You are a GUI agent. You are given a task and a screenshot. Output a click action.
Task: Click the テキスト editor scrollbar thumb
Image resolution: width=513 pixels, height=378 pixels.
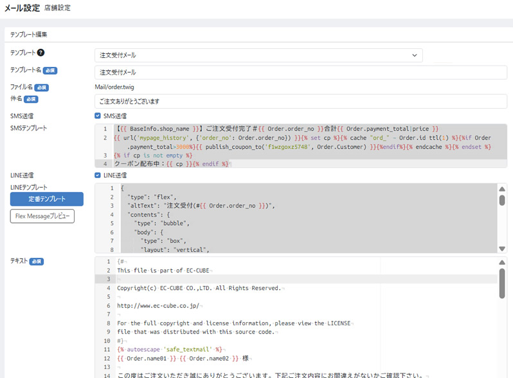[x=502, y=283]
